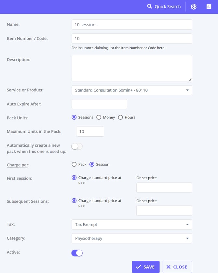218x273 pixels.
Task: Open the Category dropdown
Action: tap(131, 238)
